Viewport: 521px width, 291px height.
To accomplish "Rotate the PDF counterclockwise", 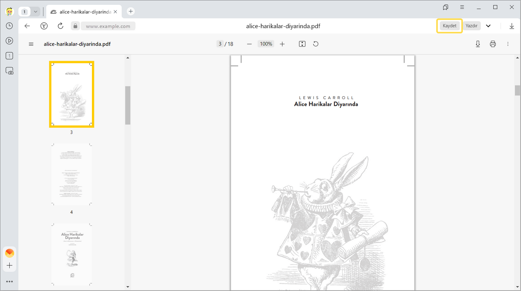I will pos(316,44).
